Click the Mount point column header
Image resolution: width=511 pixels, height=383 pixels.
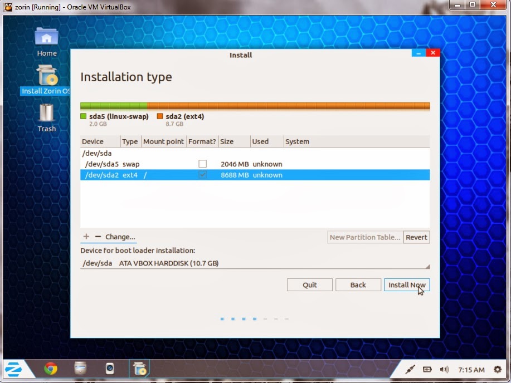[x=164, y=141]
